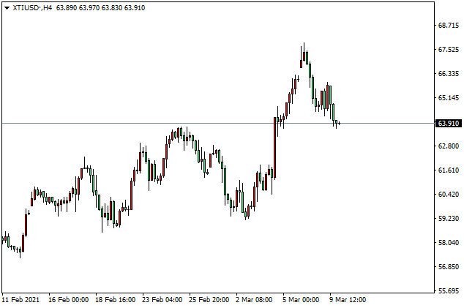Click the 62.800 price scale label
The width and height of the screenshot is (464, 308).
[x=449, y=146]
